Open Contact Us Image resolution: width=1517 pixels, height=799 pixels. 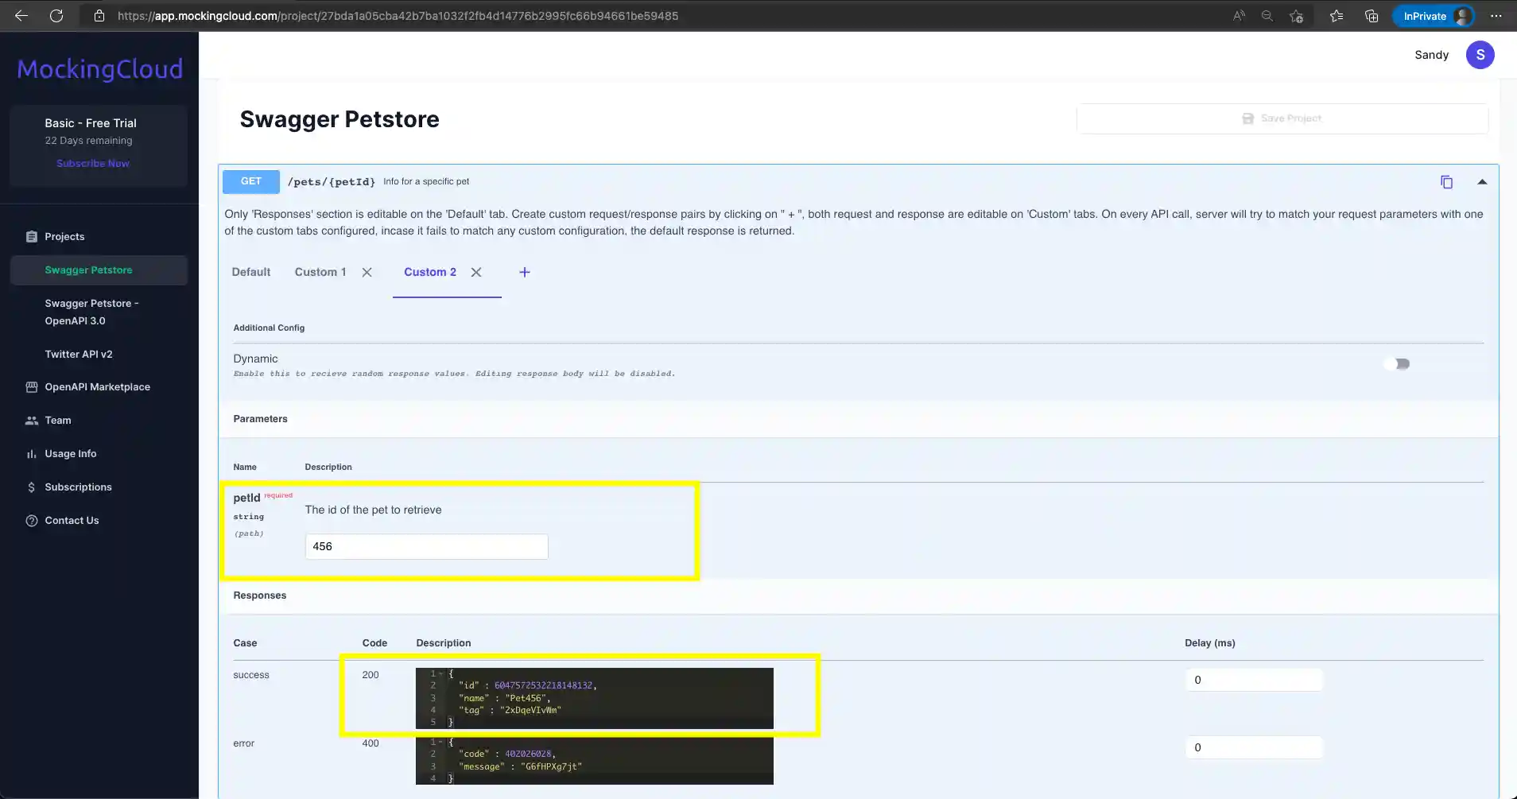pos(72,520)
